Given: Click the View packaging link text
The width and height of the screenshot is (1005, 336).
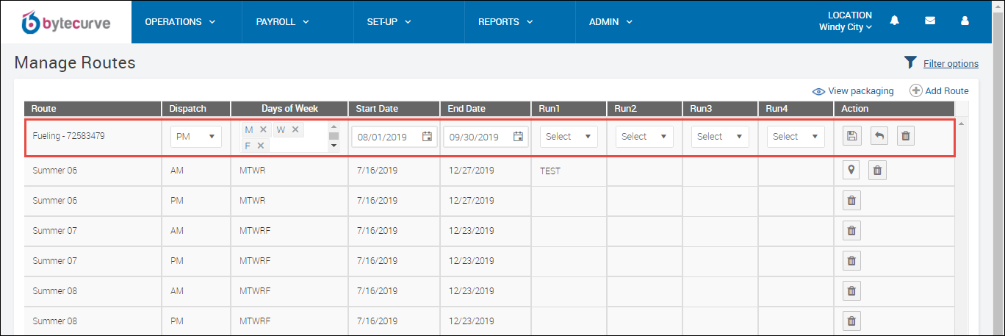Looking at the screenshot, I should click(x=861, y=91).
